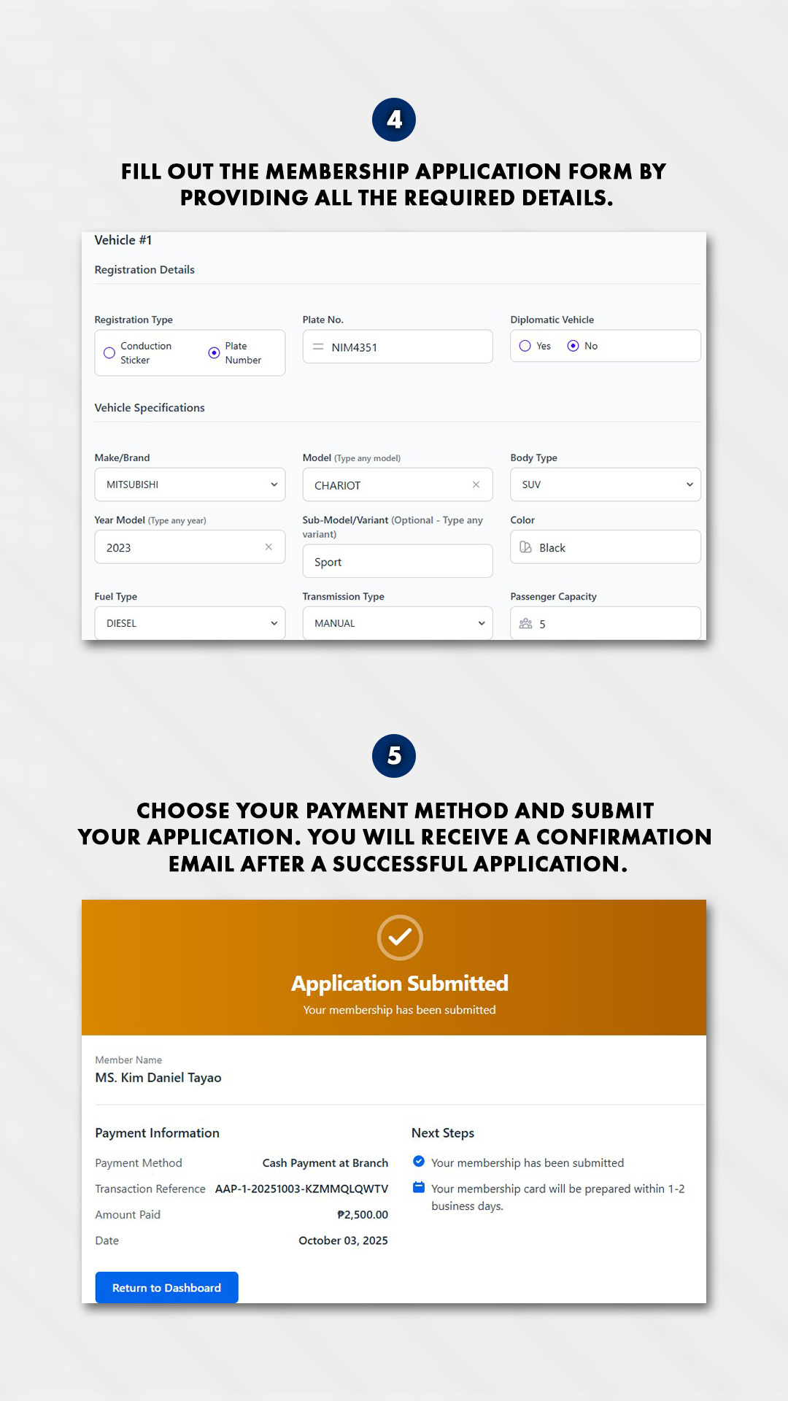The width and height of the screenshot is (788, 1401).
Task: Expand the Body Type dropdown showing SUV
Action: click(606, 485)
